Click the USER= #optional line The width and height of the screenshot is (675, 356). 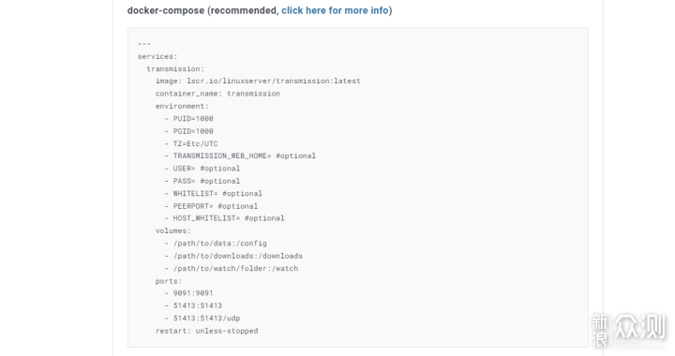click(x=202, y=168)
